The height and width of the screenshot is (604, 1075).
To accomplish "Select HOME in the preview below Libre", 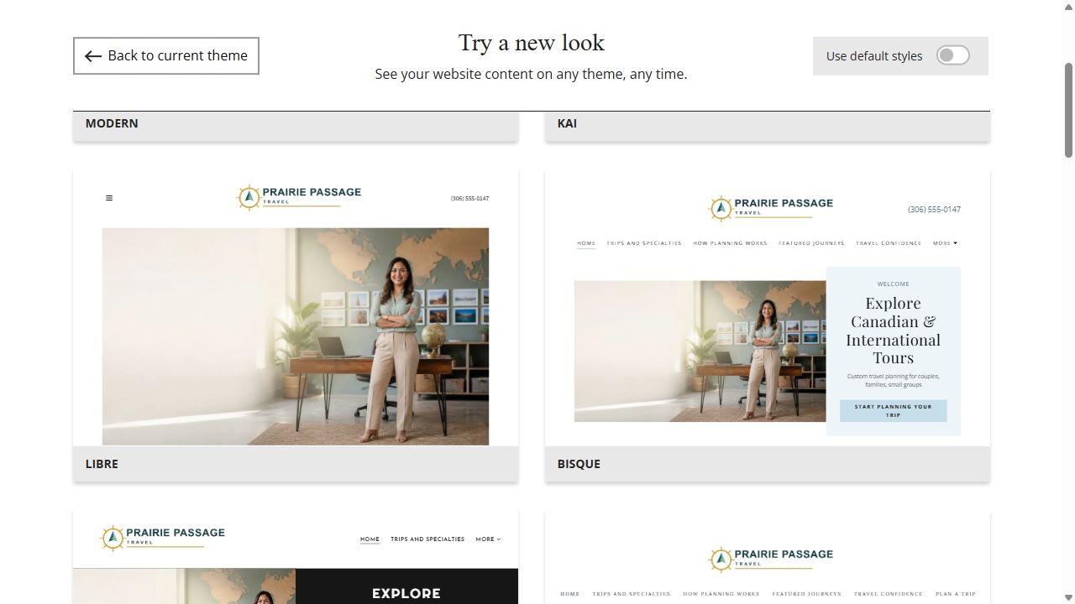I will pos(370,539).
